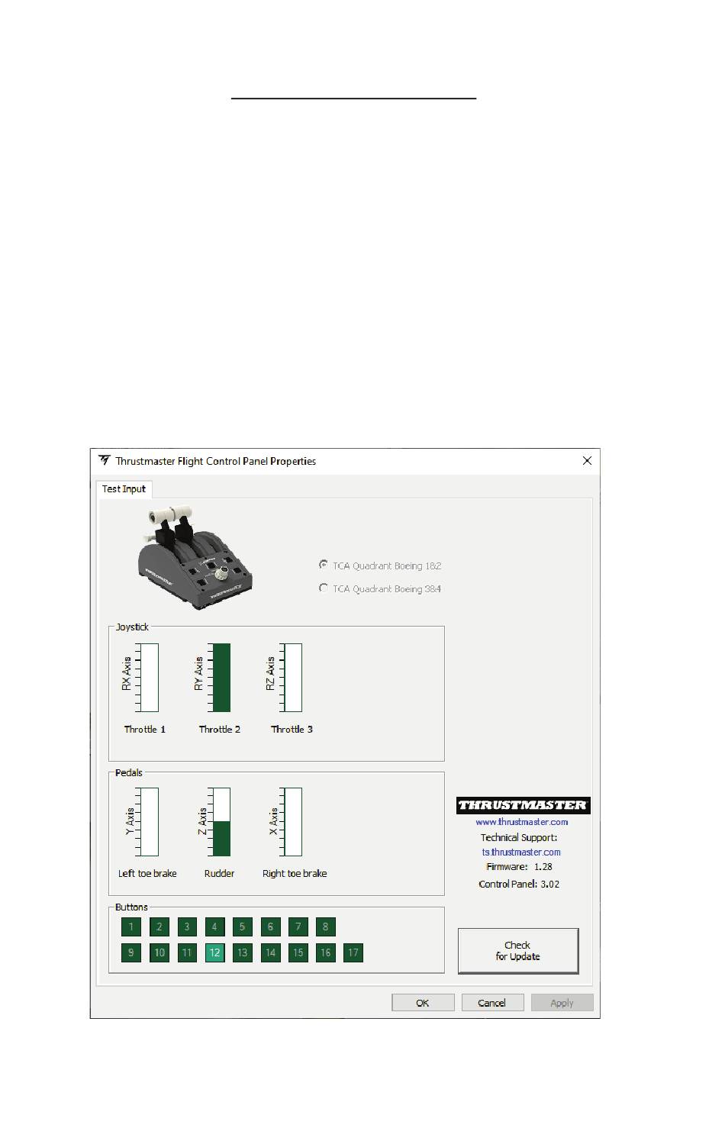Click the Z Axis Rudder bar
The image size is (725, 1128).
click(221, 822)
